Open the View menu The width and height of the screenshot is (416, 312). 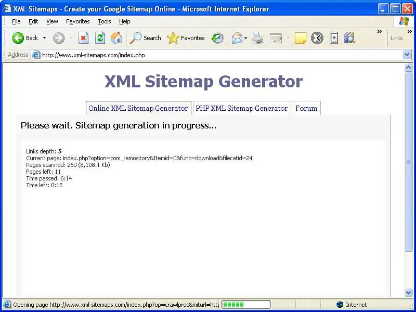point(52,21)
